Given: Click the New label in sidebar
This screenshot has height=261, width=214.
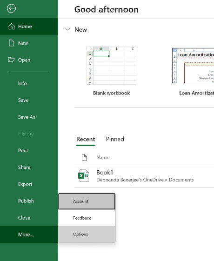Looking at the screenshot, I should (23, 43).
